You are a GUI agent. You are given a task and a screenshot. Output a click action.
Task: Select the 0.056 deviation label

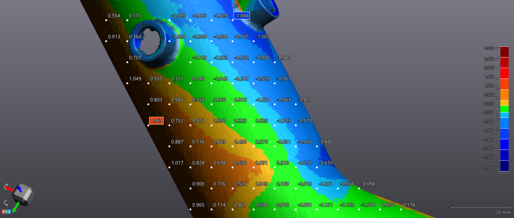coord(388,205)
